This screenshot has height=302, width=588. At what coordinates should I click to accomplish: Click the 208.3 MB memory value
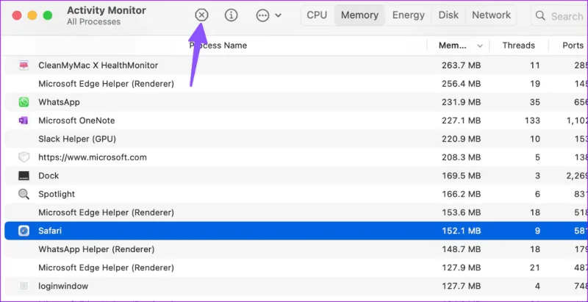click(x=462, y=157)
